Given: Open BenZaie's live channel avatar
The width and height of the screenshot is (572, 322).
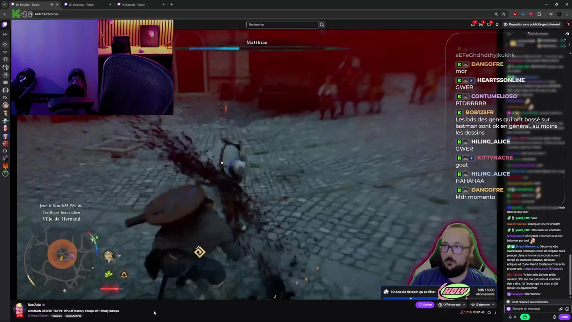Looking at the screenshot, I should pyautogui.click(x=19, y=309).
